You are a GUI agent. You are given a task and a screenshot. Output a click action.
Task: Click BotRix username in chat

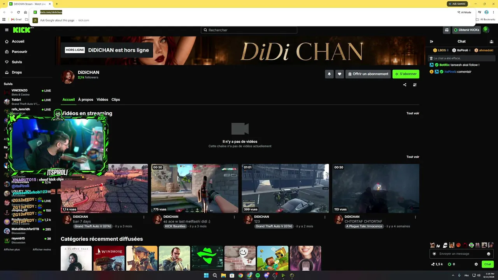(x=444, y=65)
